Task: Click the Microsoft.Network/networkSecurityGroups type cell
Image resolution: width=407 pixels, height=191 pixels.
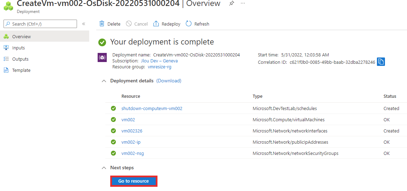Action: click(295, 153)
